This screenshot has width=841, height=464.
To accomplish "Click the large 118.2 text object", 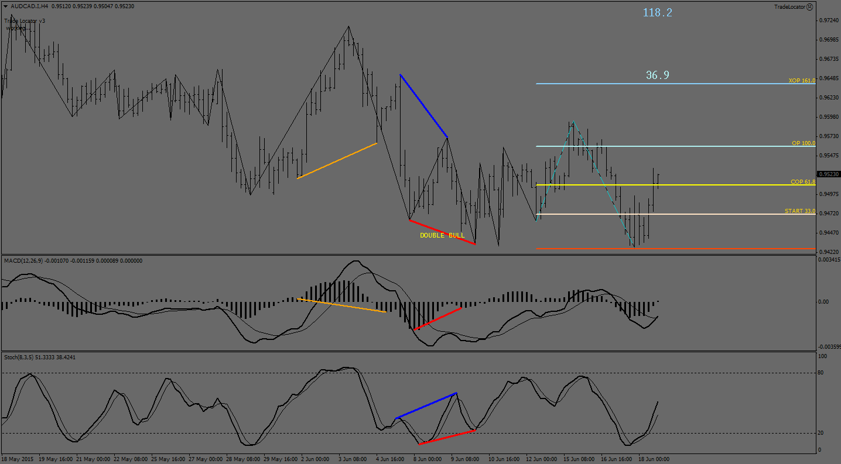I will (657, 12).
